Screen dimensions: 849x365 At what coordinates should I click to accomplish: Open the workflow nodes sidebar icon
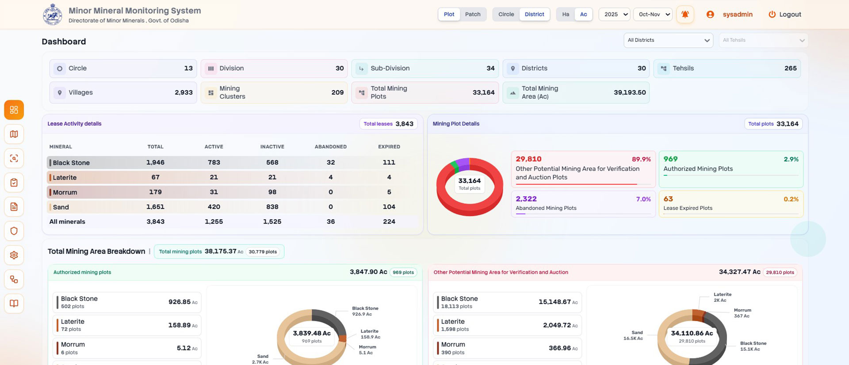click(x=14, y=279)
